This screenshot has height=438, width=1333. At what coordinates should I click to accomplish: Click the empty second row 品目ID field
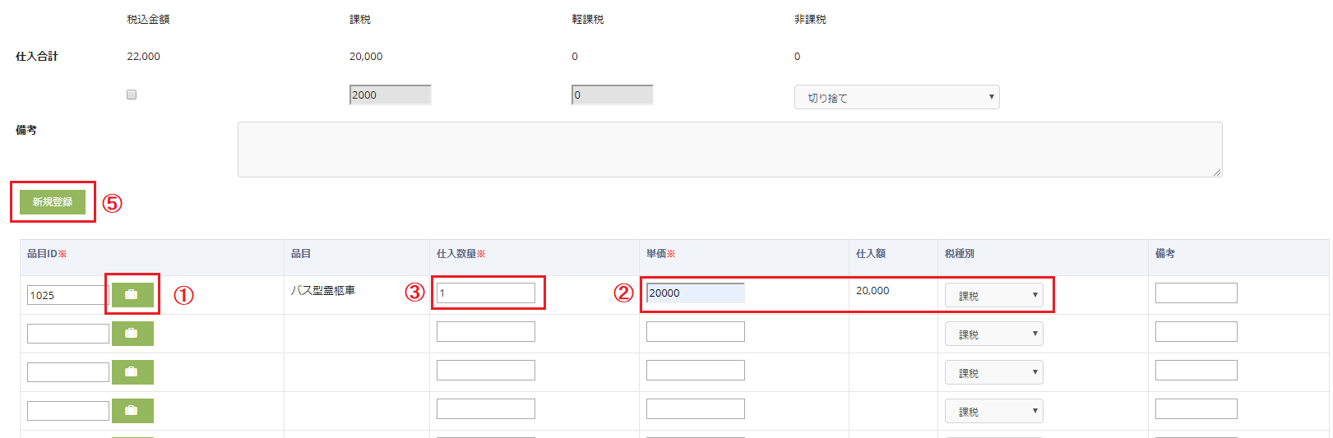pyautogui.click(x=67, y=334)
